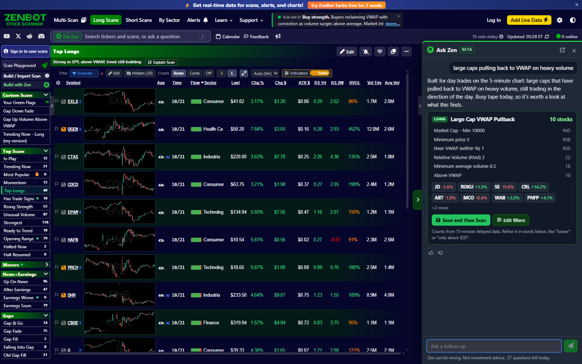Expand the Learn menu
The image size is (582, 364).
pyautogui.click(x=223, y=20)
